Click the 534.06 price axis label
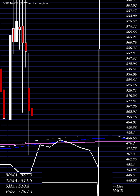Viewport: 140px width, 196px height. (131, 74)
